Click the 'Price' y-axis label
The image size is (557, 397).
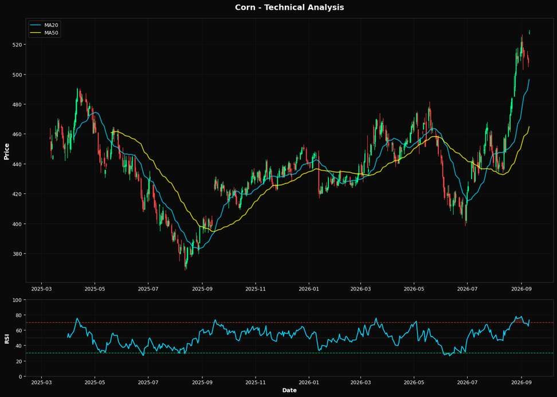(6, 151)
